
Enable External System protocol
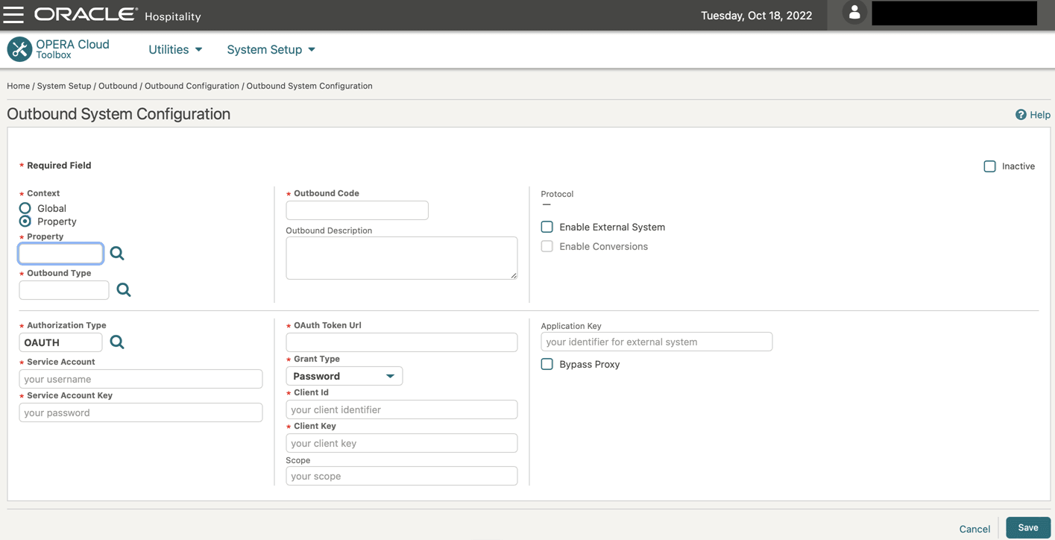click(x=547, y=227)
